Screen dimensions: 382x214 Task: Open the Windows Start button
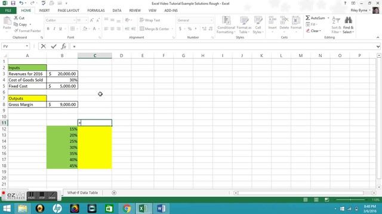point(7,209)
